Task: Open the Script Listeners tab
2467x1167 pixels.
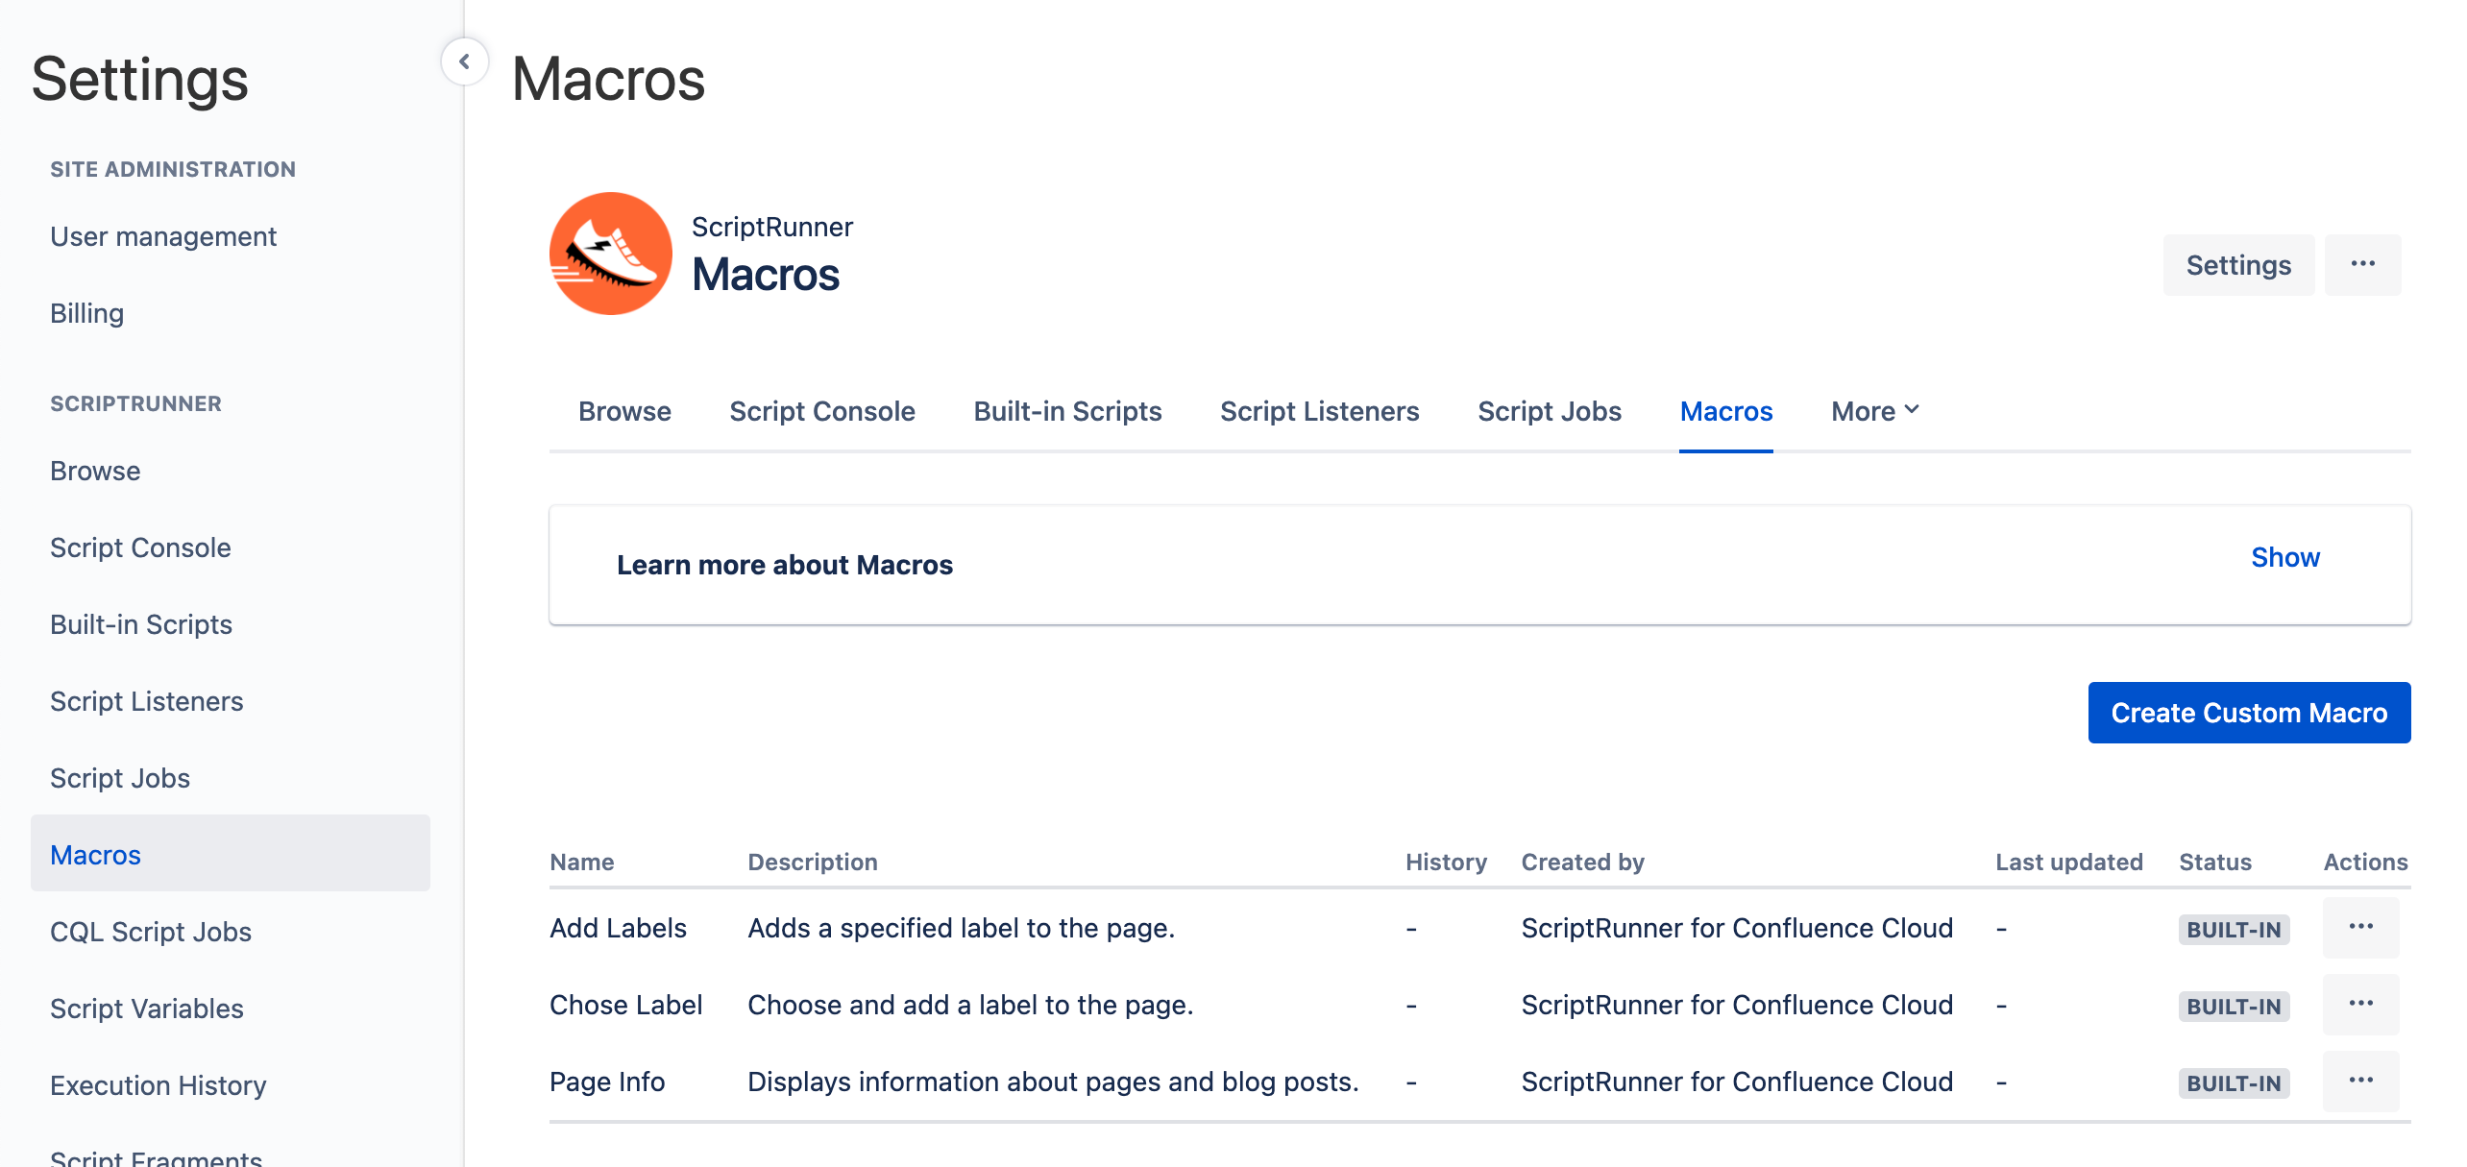Action: pos(1319,411)
